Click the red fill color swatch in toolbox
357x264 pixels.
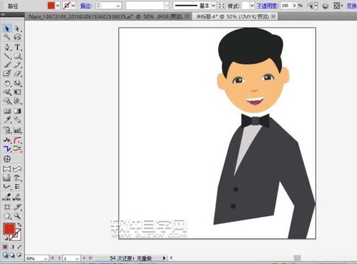coord(9,229)
